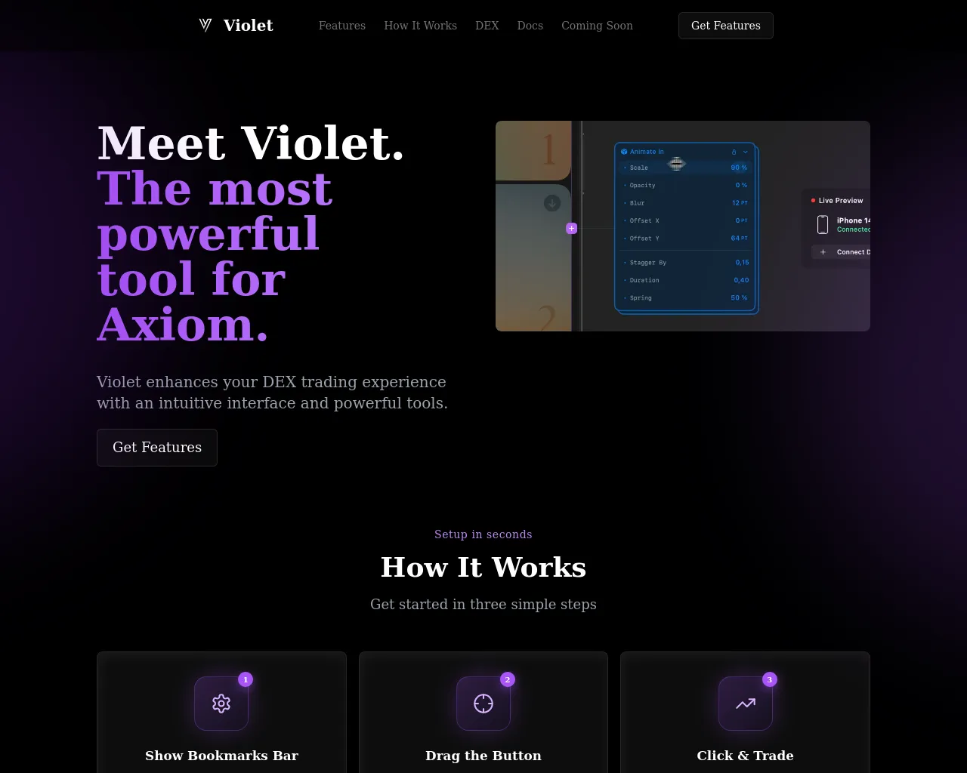Open the Docs nav item

tap(530, 26)
